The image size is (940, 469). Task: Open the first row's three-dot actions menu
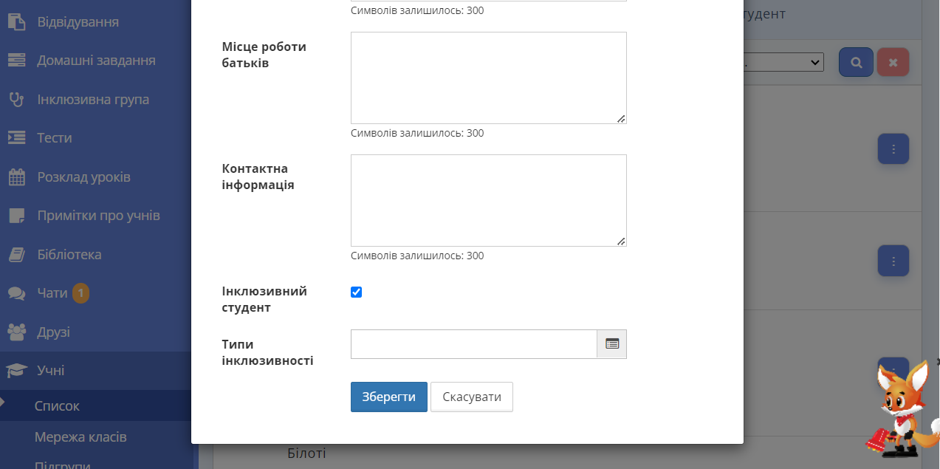pos(893,149)
